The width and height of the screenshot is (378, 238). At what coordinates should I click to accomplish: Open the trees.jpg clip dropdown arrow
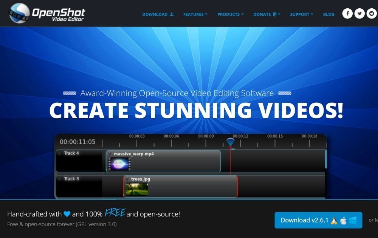pos(127,179)
